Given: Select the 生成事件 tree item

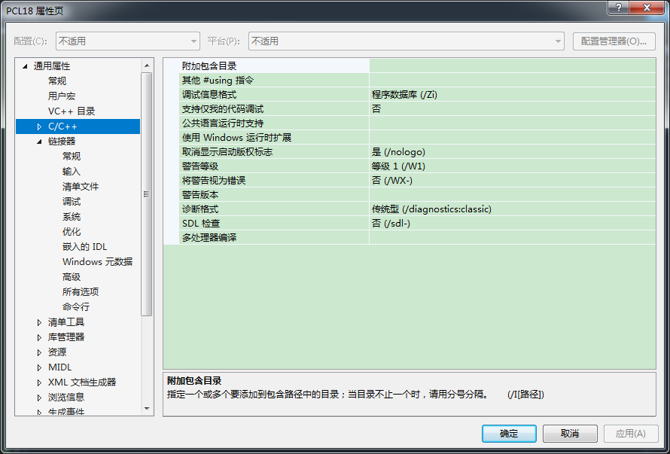Looking at the screenshot, I should pos(66,412).
